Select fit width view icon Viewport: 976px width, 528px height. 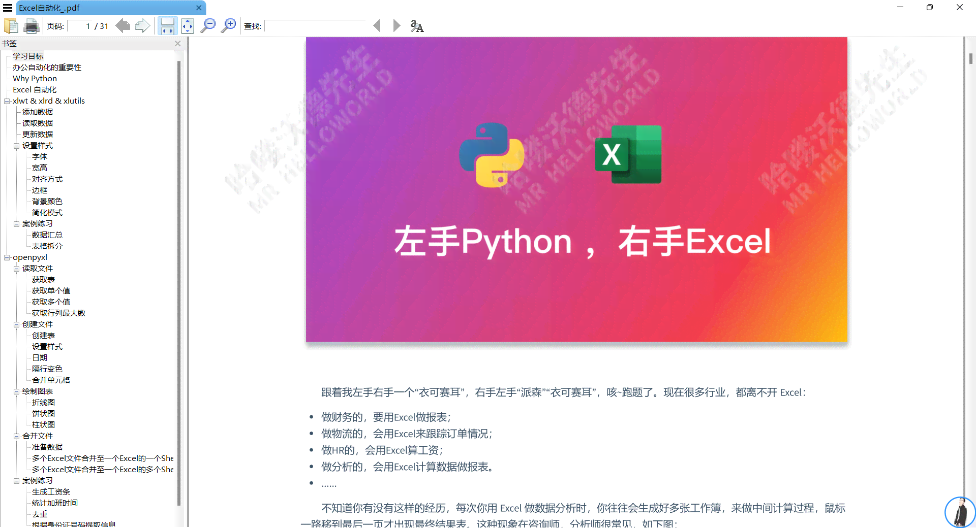[167, 25]
